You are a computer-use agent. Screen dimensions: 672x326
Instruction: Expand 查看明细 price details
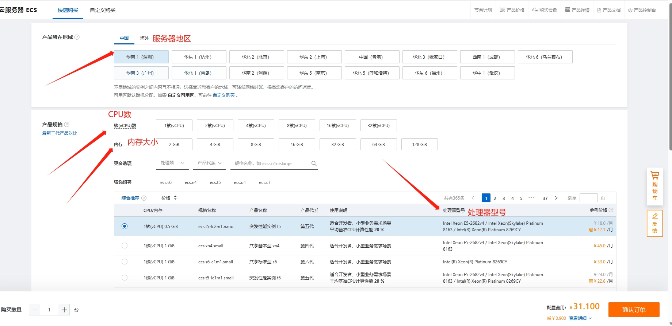[580, 318]
